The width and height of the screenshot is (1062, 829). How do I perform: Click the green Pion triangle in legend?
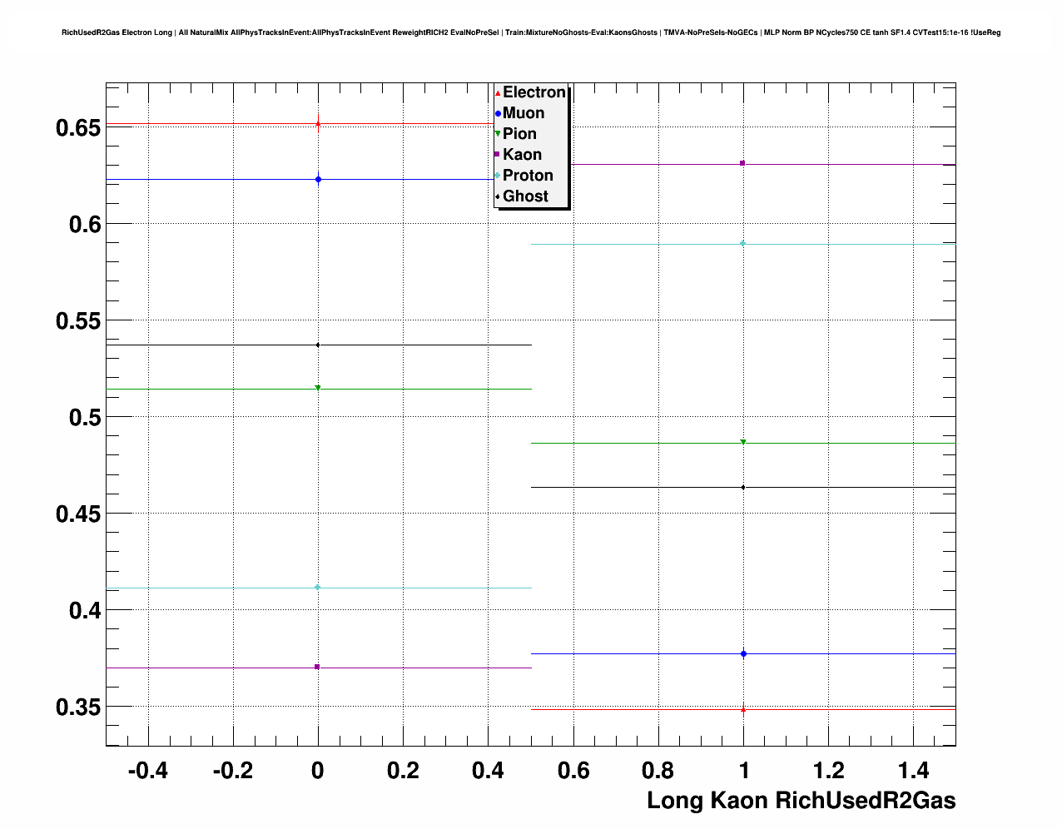click(x=498, y=134)
